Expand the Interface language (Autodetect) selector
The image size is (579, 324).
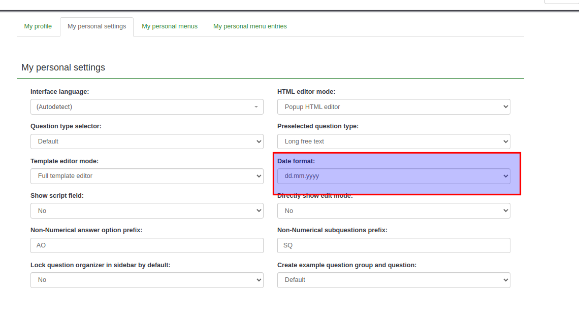[x=147, y=107]
